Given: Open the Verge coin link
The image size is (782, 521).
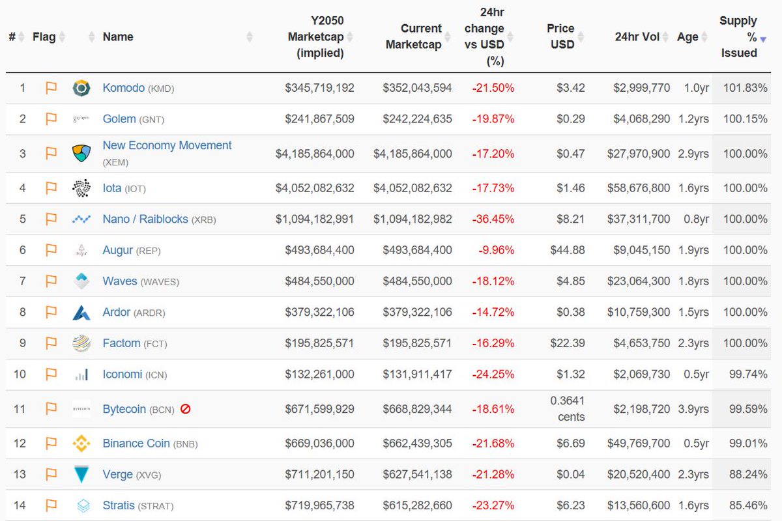Looking at the screenshot, I should [118, 475].
